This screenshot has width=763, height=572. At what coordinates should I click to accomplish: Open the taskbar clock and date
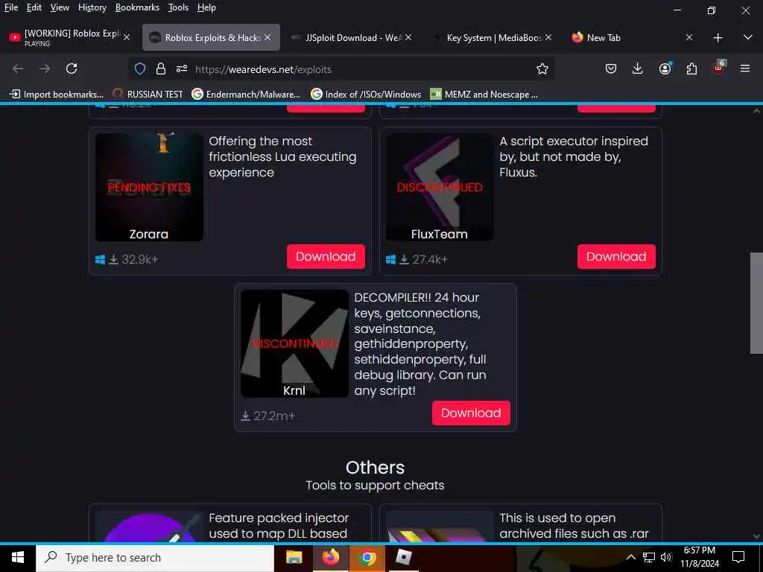point(699,557)
